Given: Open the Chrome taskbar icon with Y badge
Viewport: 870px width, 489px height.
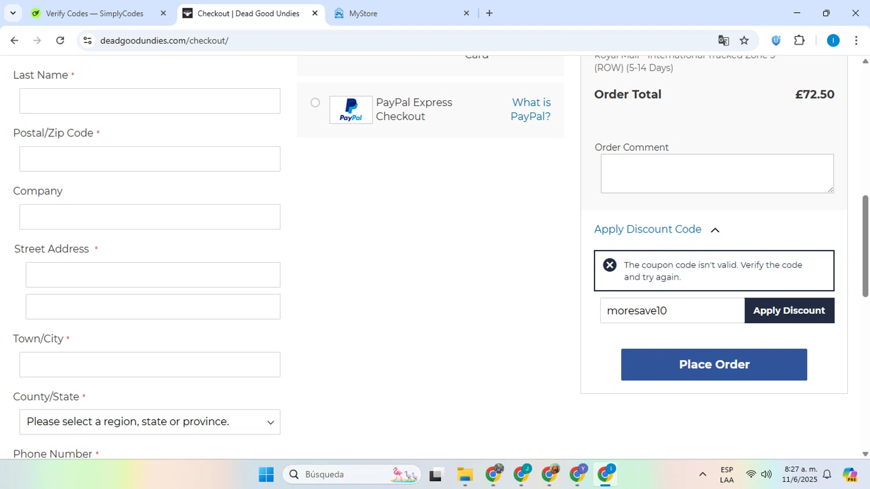Looking at the screenshot, I should 578,474.
